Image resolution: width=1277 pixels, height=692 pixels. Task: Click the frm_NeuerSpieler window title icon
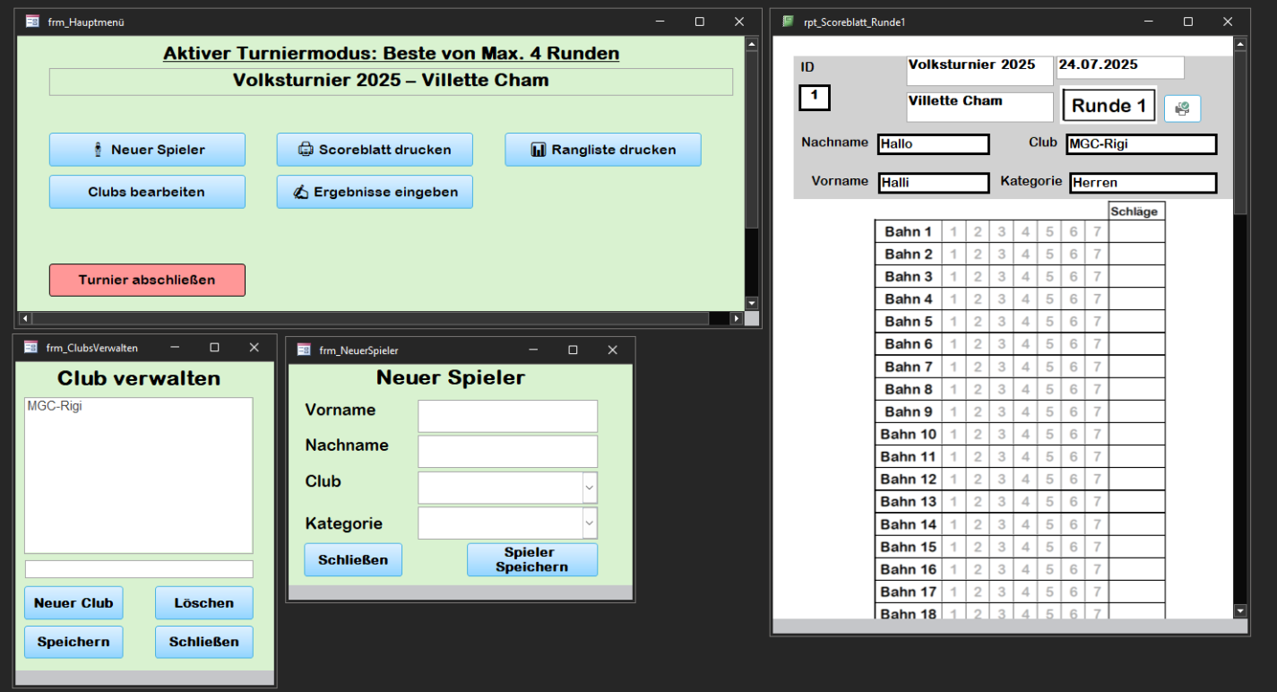303,350
